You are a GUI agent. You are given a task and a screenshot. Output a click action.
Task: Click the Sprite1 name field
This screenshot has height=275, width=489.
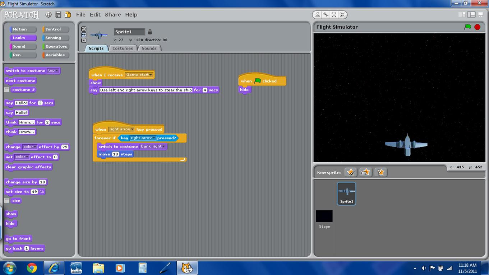tap(129, 32)
